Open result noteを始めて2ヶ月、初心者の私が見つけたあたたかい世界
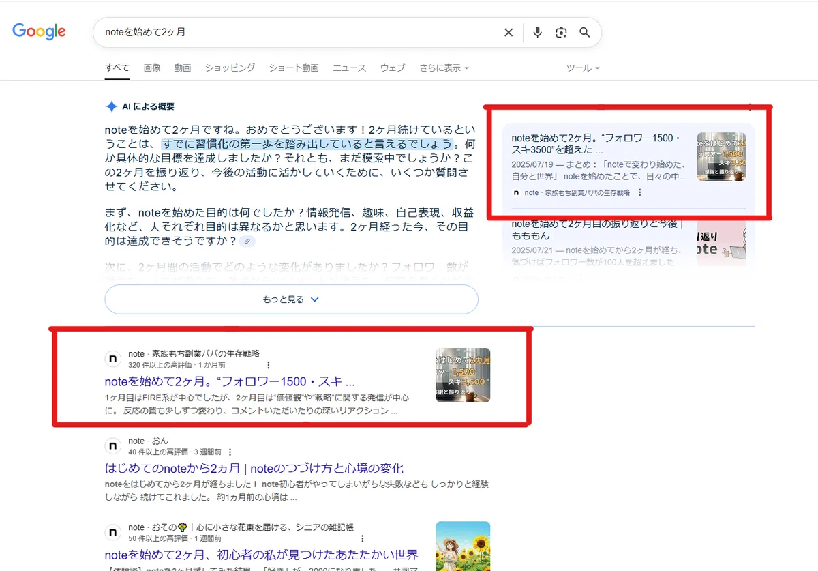The width and height of the screenshot is (818, 571). tap(262, 555)
